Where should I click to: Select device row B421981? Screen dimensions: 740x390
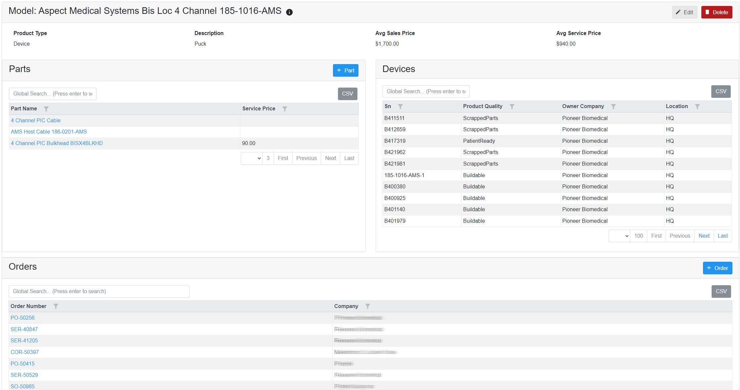[557, 164]
